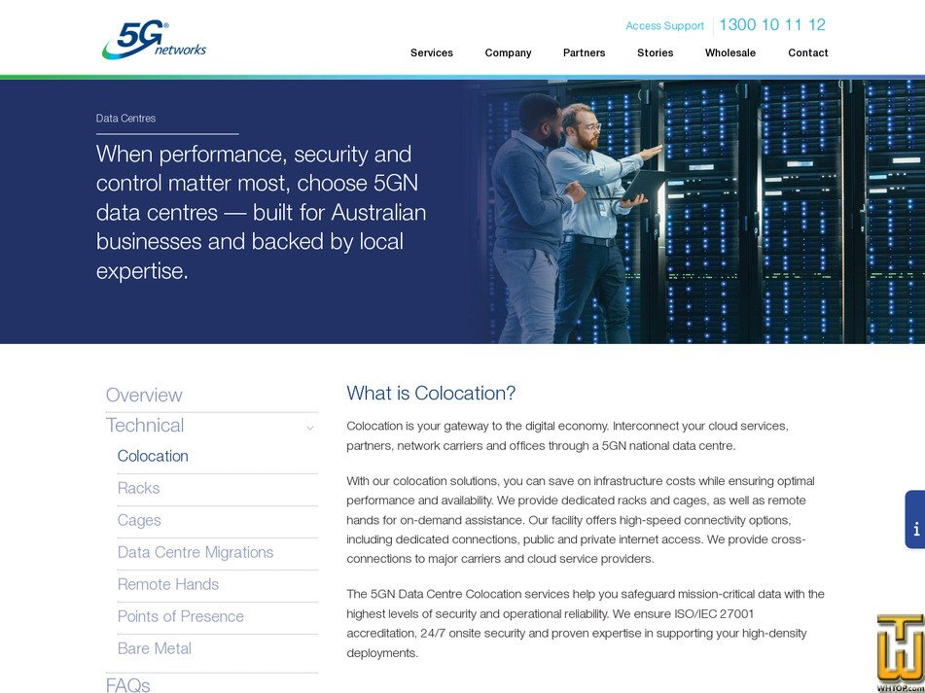Open the Stories menu
This screenshot has width=925, height=693.
click(655, 53)
